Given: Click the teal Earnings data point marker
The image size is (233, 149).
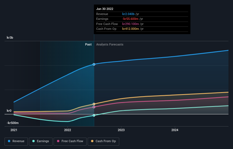Looking at the screenshot, I should pos(94,115).
